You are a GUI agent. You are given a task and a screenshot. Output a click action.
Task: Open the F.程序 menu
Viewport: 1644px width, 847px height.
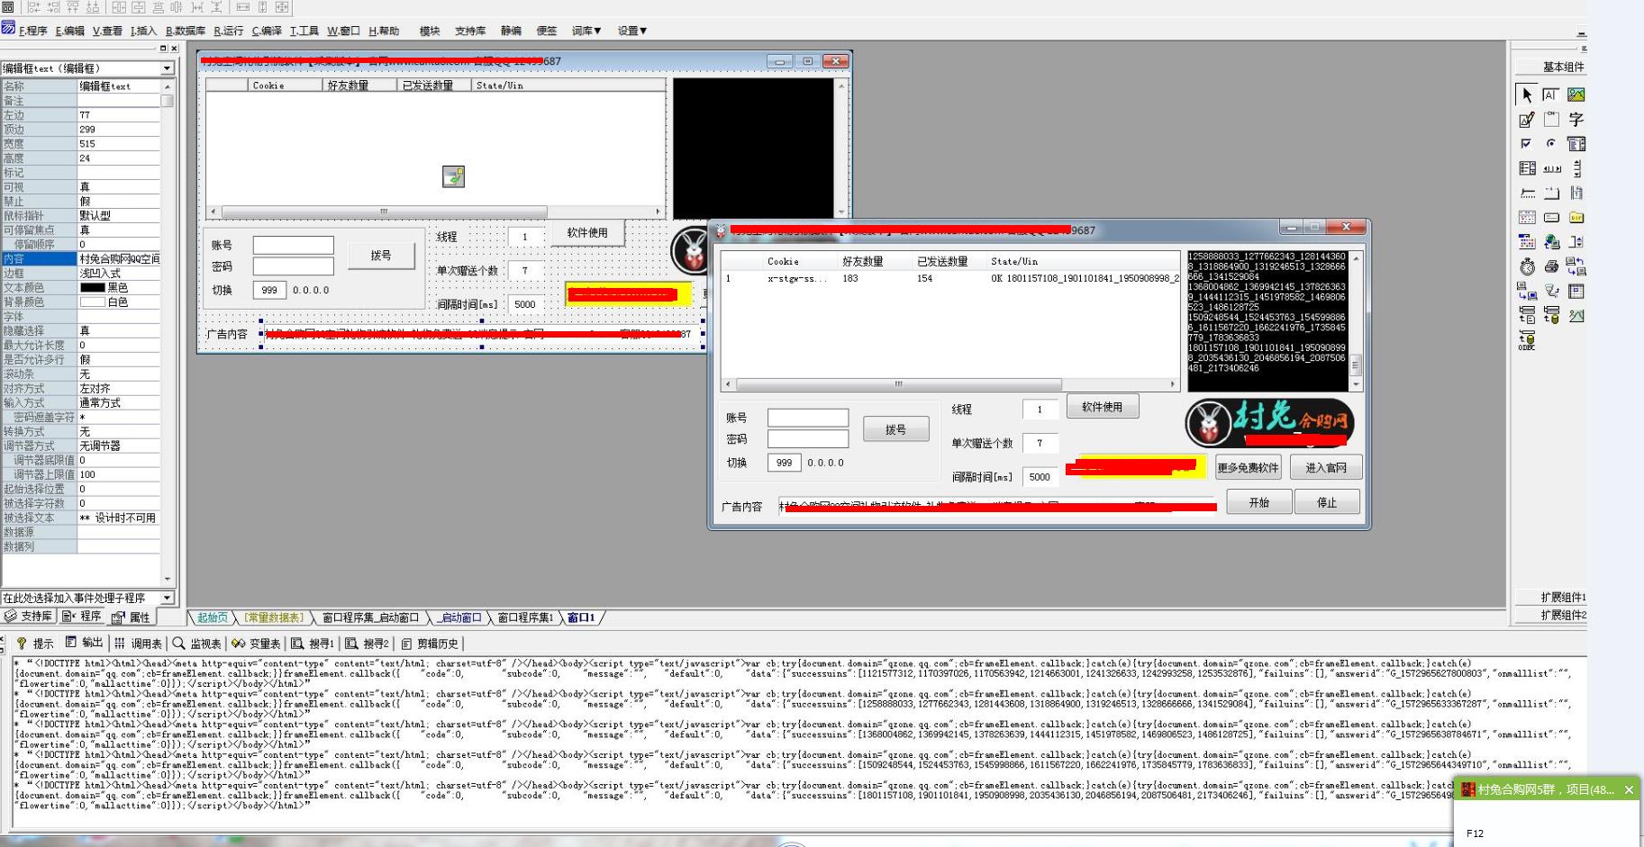pos(32,31)
